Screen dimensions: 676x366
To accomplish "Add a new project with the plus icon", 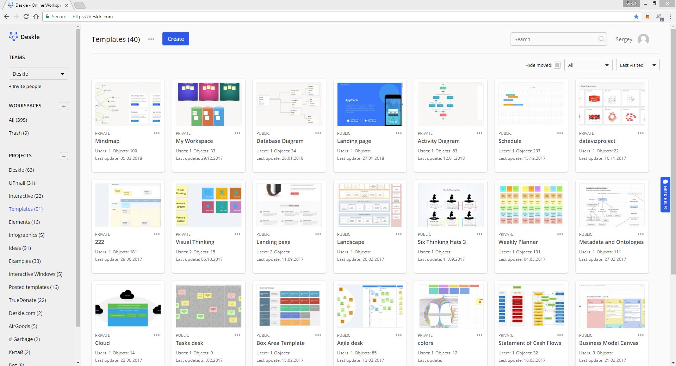I will pyautogui.click(x=64, y=156).
